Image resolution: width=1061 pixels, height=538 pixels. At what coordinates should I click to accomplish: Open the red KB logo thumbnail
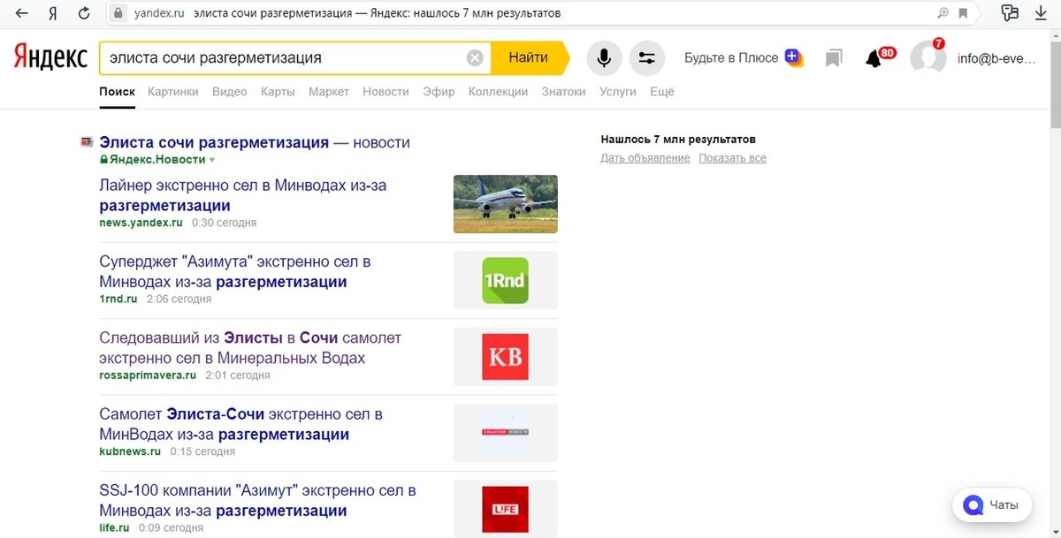pyautogui.click(x=506, y=357)
